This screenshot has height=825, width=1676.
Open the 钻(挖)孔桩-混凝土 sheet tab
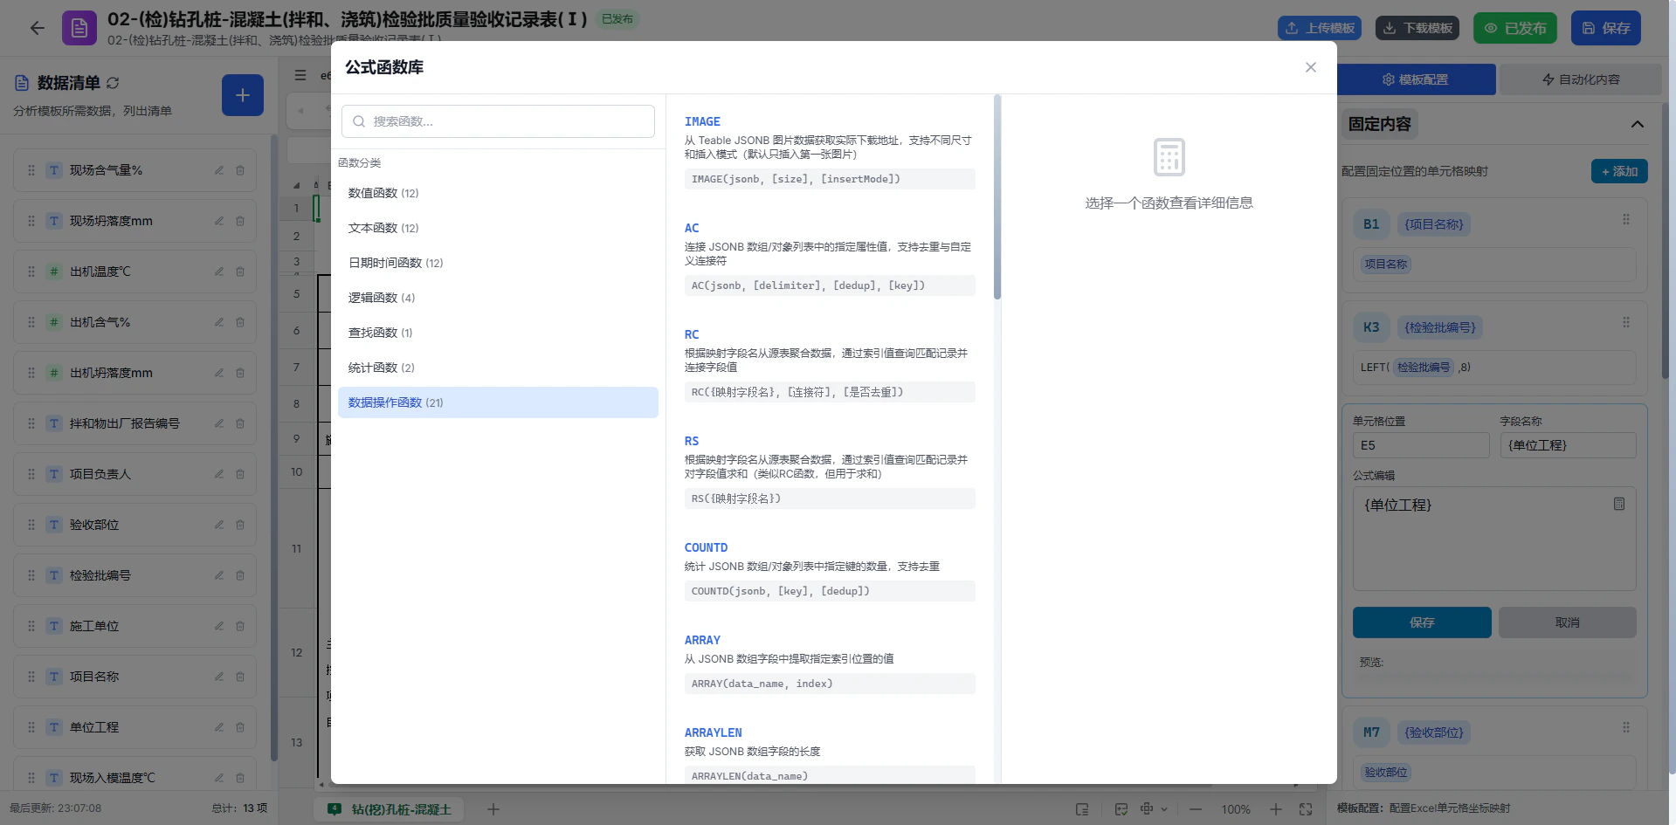pos(389,809)
